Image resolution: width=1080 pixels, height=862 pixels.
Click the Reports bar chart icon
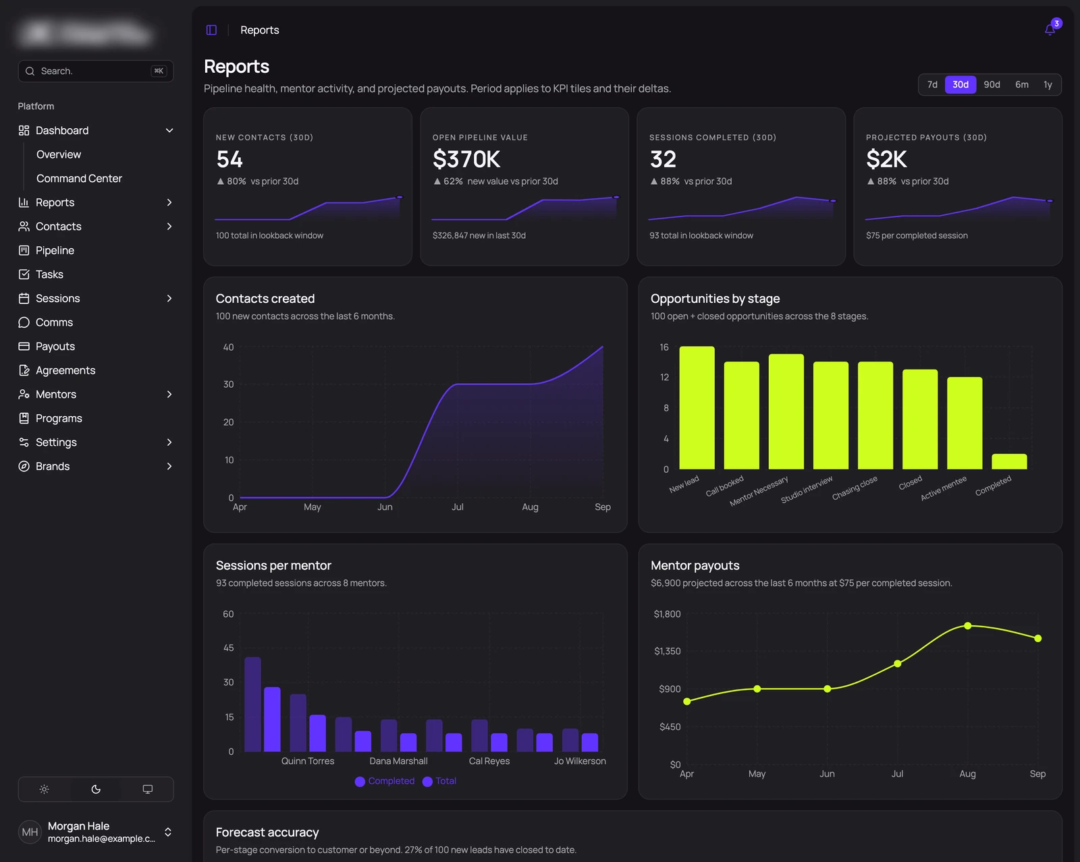24,202
